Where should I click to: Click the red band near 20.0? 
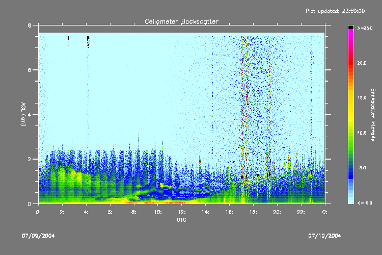[x=351, y=63]
